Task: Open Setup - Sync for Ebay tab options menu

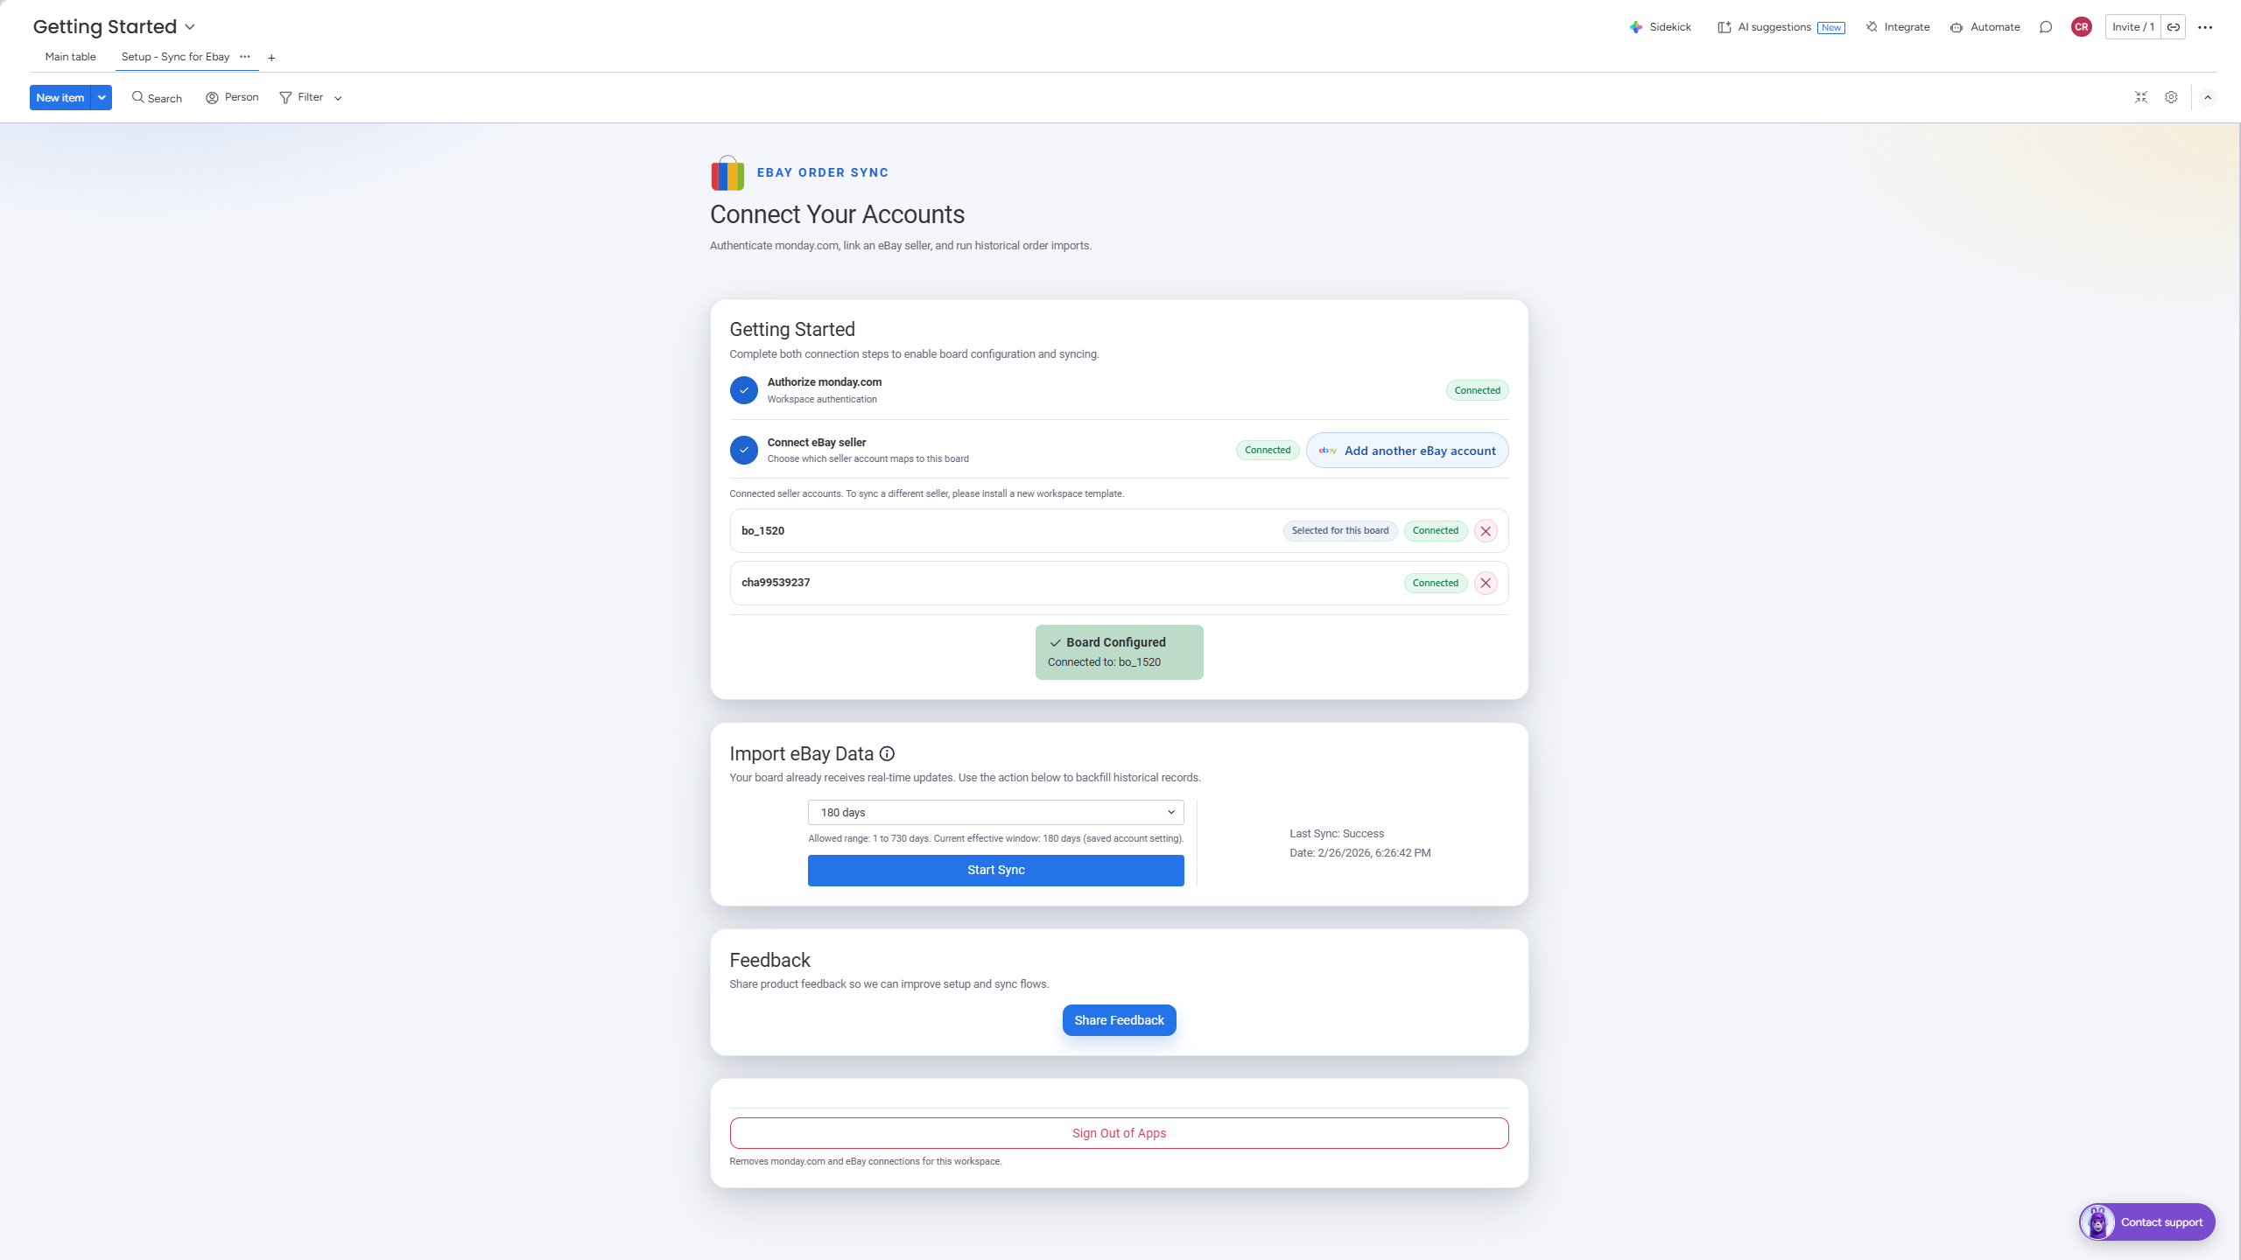Action: 244,57
